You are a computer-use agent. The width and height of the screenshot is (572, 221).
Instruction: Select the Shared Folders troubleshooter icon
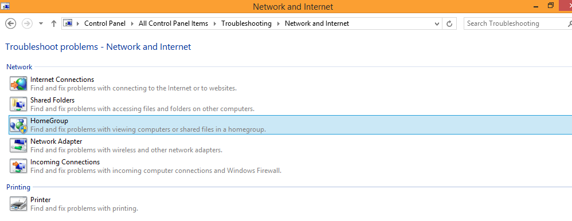coord(18,104)
